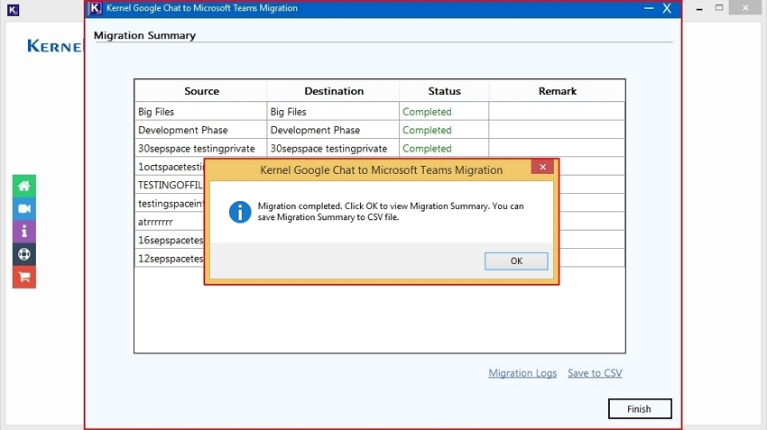Viewport: 767px width, 430px height.
Task: Select Development Phase in Destination column
Action: (x=334, y=130)
